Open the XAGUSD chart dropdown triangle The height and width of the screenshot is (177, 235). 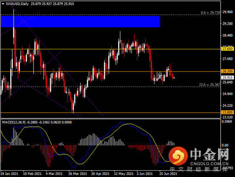[x=3, y=4]
